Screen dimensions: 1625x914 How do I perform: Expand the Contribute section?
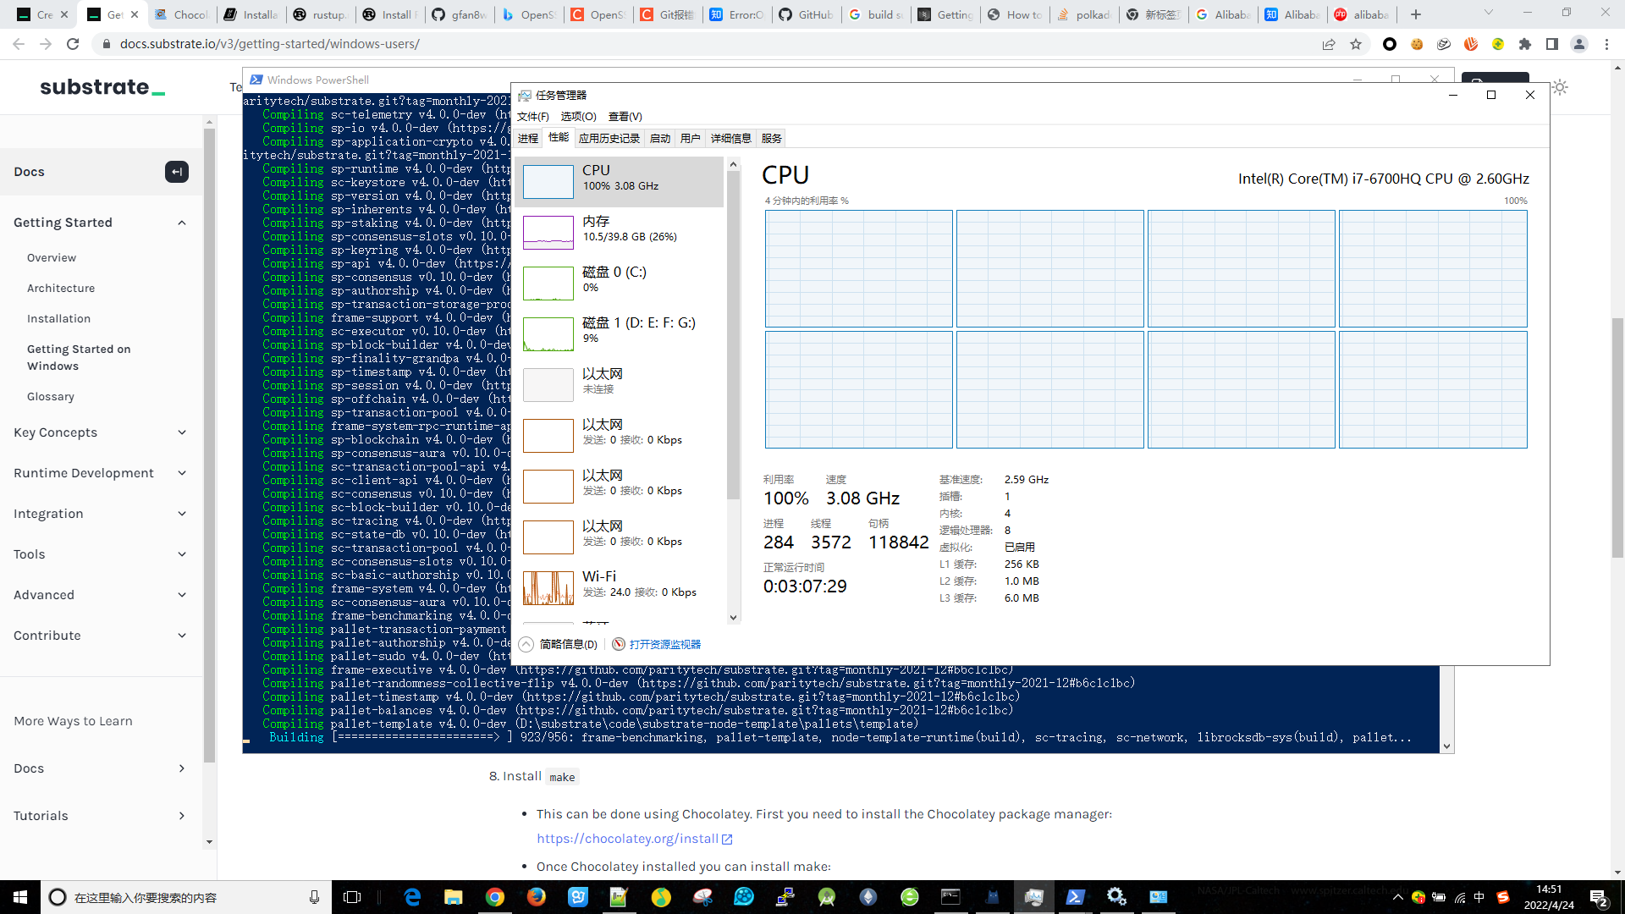[182, 636]
